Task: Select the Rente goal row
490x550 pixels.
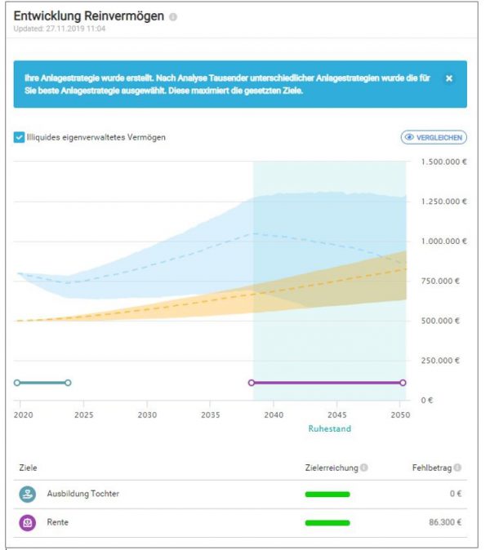Action: [x=163, y=522]
